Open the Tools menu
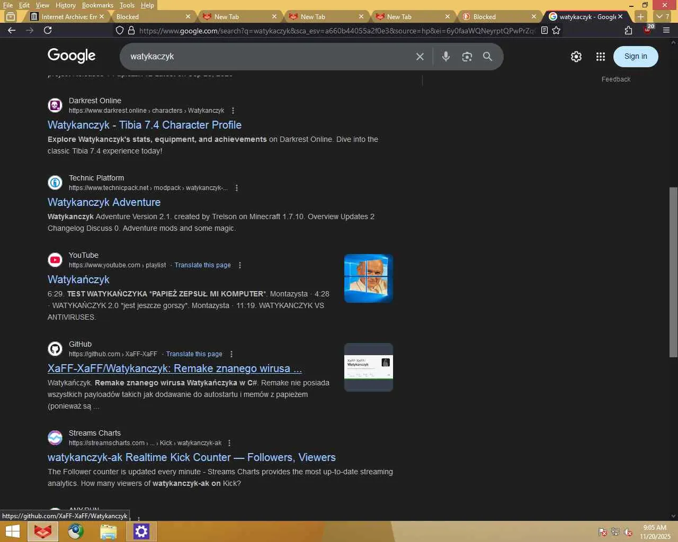 [x=127, y=5]
